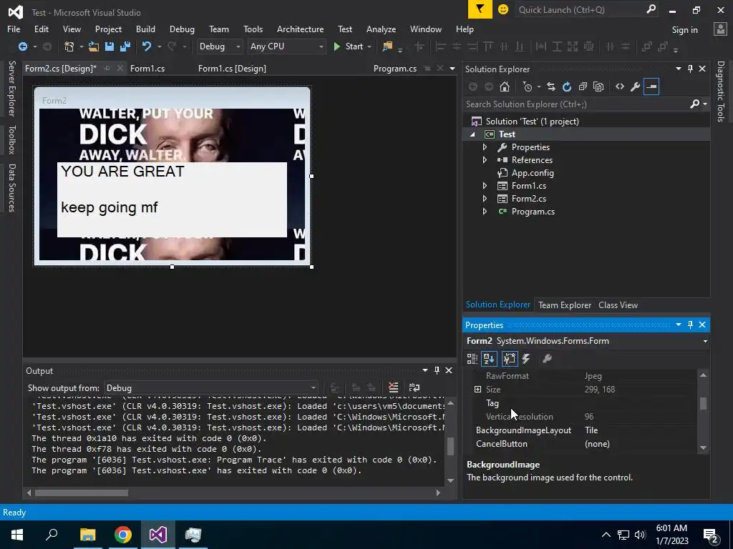733x549 pixels.
Task: Click the Open File folder icon
Action: click(94, 46)
